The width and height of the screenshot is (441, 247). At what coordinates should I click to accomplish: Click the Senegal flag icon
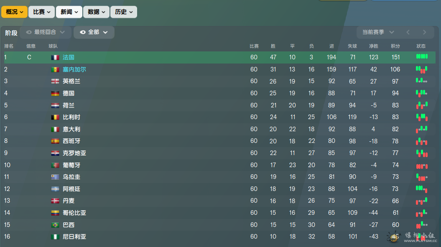(x=55, y=69)
